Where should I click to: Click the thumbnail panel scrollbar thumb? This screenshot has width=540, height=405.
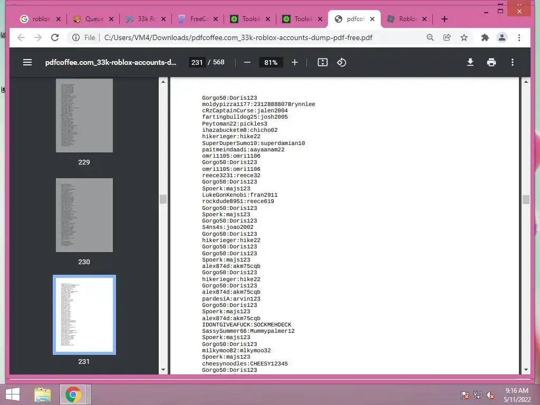coord(163,199)
